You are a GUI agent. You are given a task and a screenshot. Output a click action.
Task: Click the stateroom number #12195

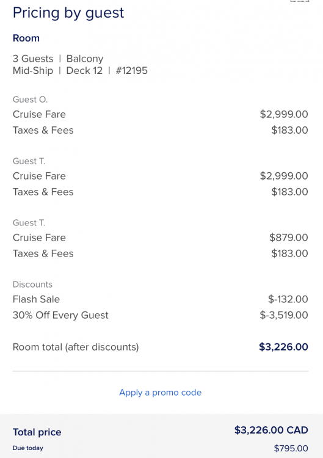pos(132,71)
